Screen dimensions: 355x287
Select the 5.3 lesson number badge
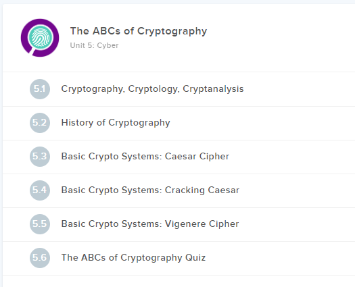[40, 157]
